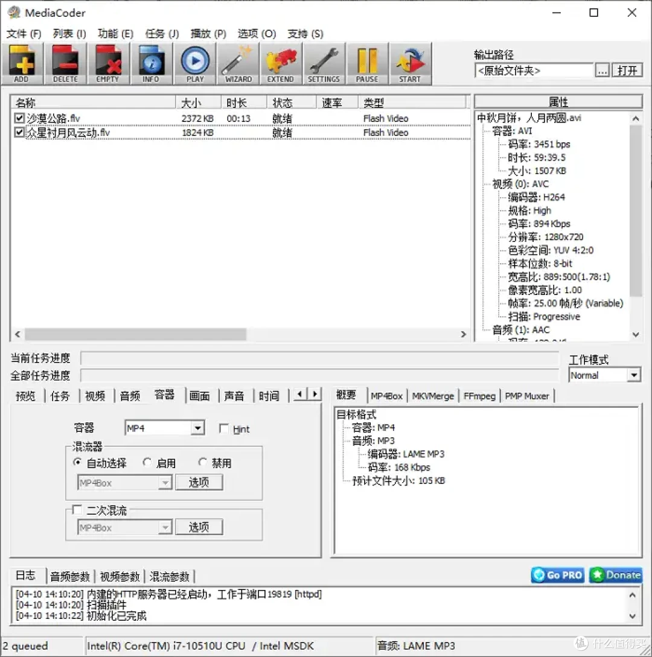This screenshot has width=652, height=657.
Task: Click the browse ... output path button
Action: [602, 71]
